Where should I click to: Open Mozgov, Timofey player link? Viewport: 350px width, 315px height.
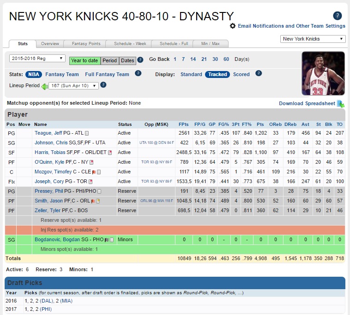[53, 172]
